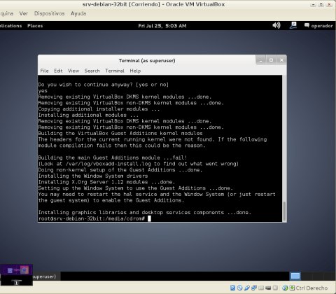336x294 pixels.
Task: Click the grayed-out video capture status icon
Action: (275, 288)
